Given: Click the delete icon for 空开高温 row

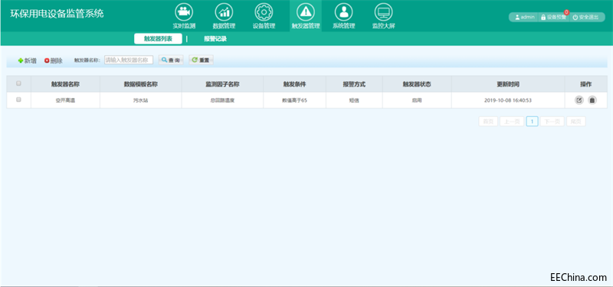Looking at the screenshot, I should 592,100.
